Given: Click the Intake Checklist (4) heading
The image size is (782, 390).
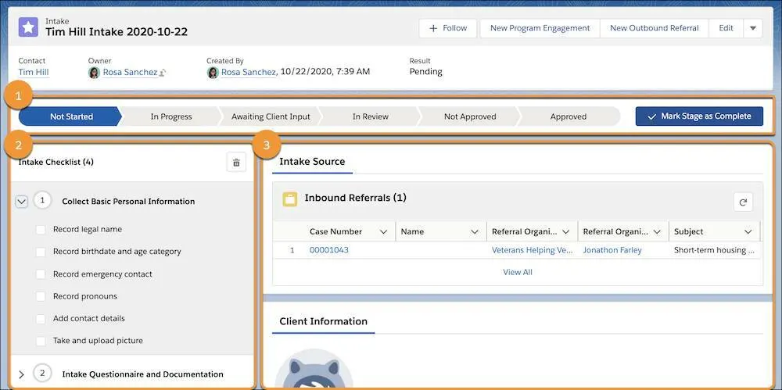Looking at the screenshot, I should [x=56, y=162].
